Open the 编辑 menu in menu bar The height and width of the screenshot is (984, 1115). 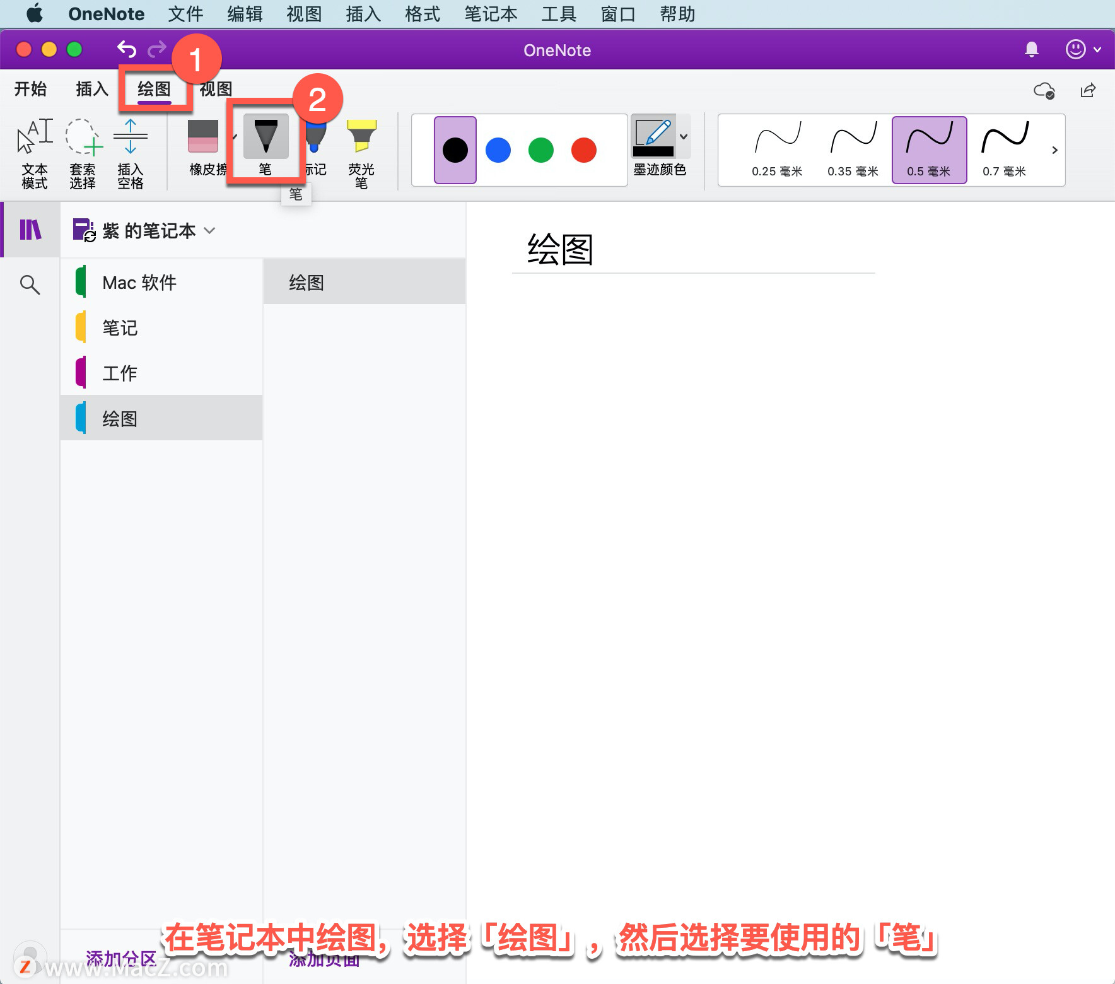coord(245,14)
